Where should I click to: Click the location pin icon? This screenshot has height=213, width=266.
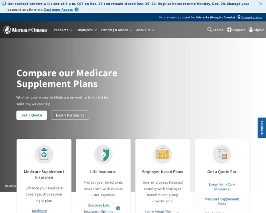click(239, 17)
